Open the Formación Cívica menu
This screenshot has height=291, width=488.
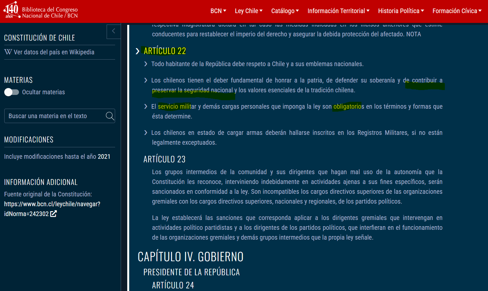[x=457, y=11]
